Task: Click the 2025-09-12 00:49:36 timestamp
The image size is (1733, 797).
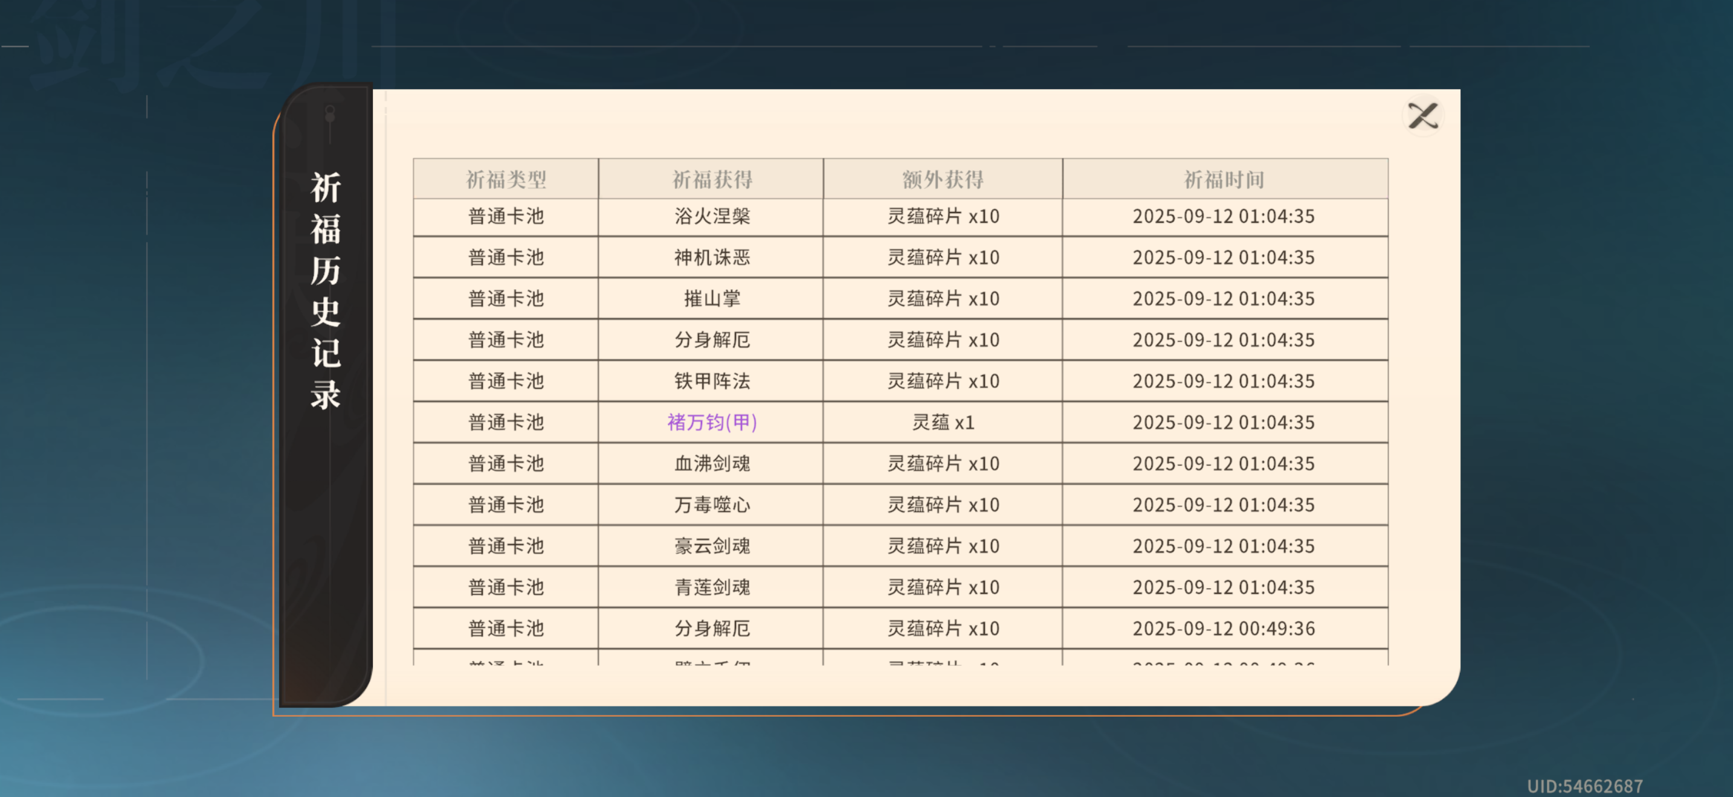Action: [x=1223, y=629]
